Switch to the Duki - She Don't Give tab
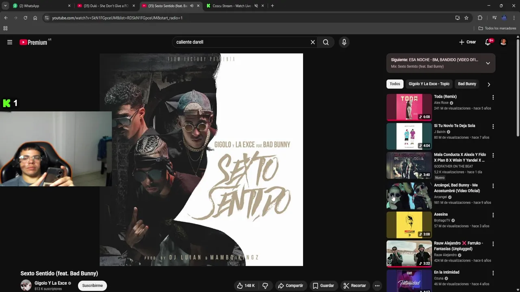520x292 pixels. pos(106,6)
